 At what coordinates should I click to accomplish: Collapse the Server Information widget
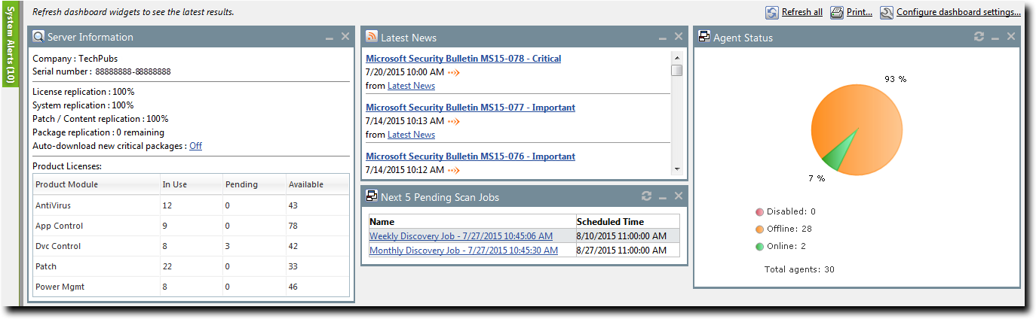(x=329, y=37)
